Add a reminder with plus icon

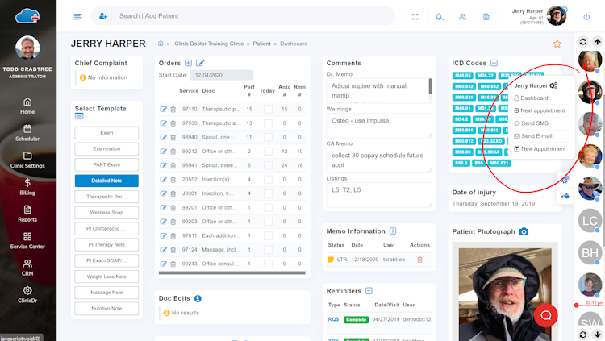369,291
